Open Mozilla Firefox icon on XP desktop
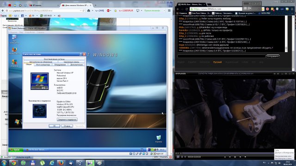This screenshot has height=166, width=296. click(14, 50)
